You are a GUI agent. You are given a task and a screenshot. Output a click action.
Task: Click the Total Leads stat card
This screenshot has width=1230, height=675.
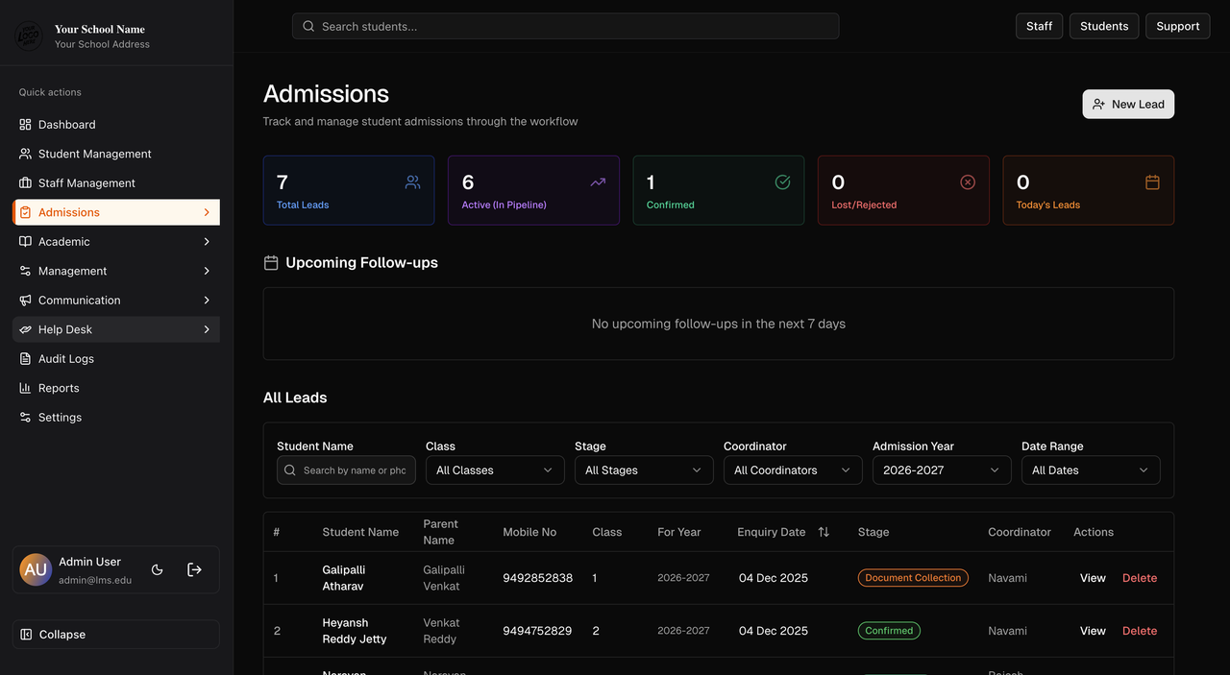pos(349,190)
